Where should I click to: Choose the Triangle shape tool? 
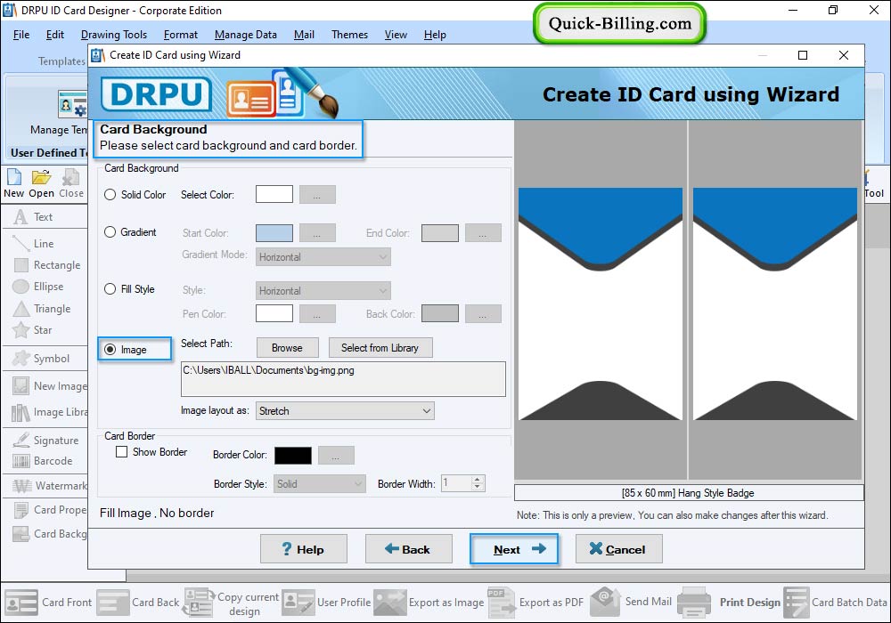[42, 309]
